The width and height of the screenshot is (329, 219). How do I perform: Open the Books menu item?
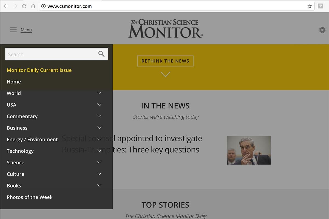tap(14, 186)
